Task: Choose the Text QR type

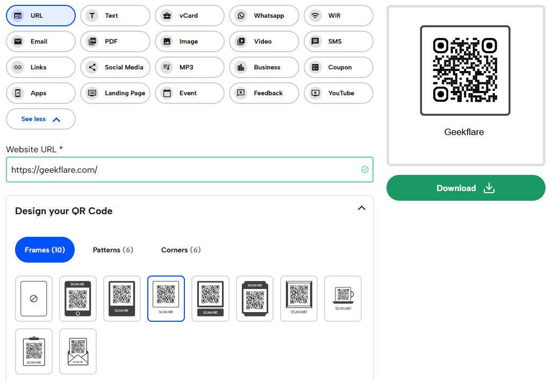Action: point(115,16)
